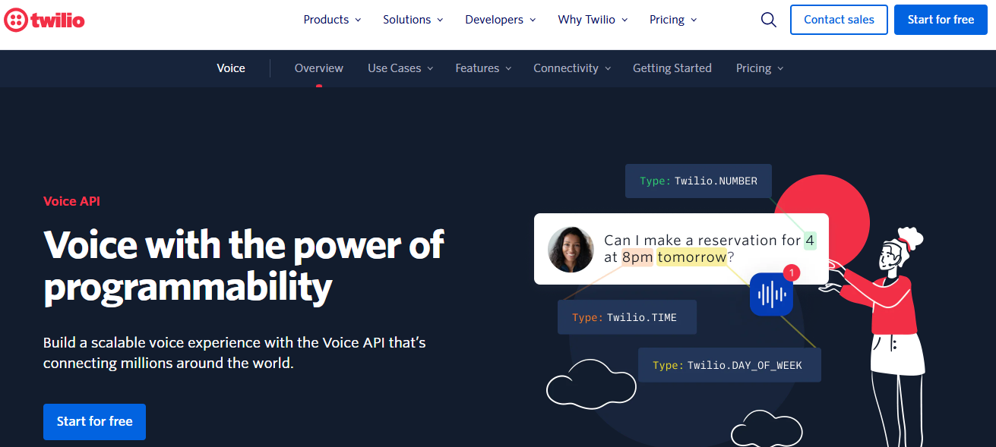Open the Use Cases submenu
The height and width of the screenshot is (447, 996).
(x=400, y=68)
